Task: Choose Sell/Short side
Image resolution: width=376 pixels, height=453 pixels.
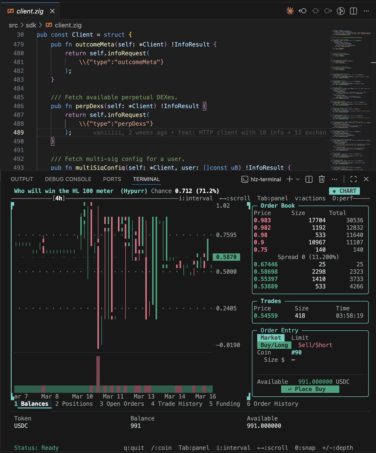Action: 315,345
